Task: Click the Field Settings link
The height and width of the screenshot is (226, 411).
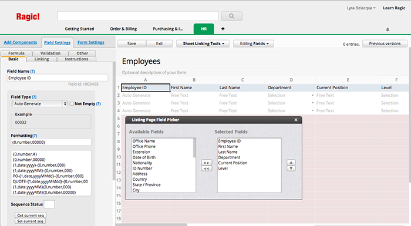Action: [57, 42]
